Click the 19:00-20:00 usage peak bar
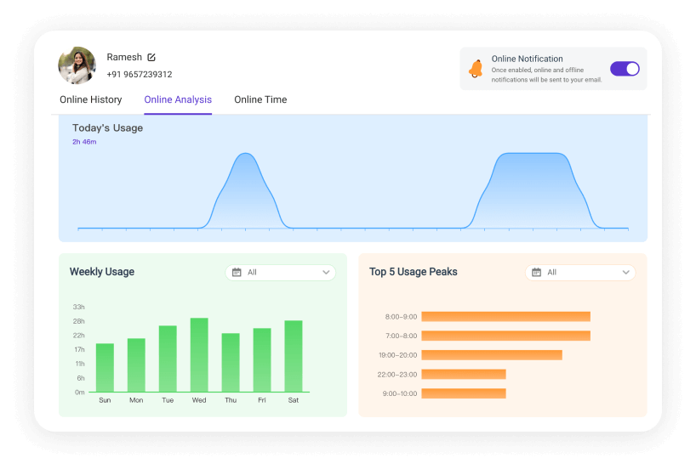 point(491,355)
